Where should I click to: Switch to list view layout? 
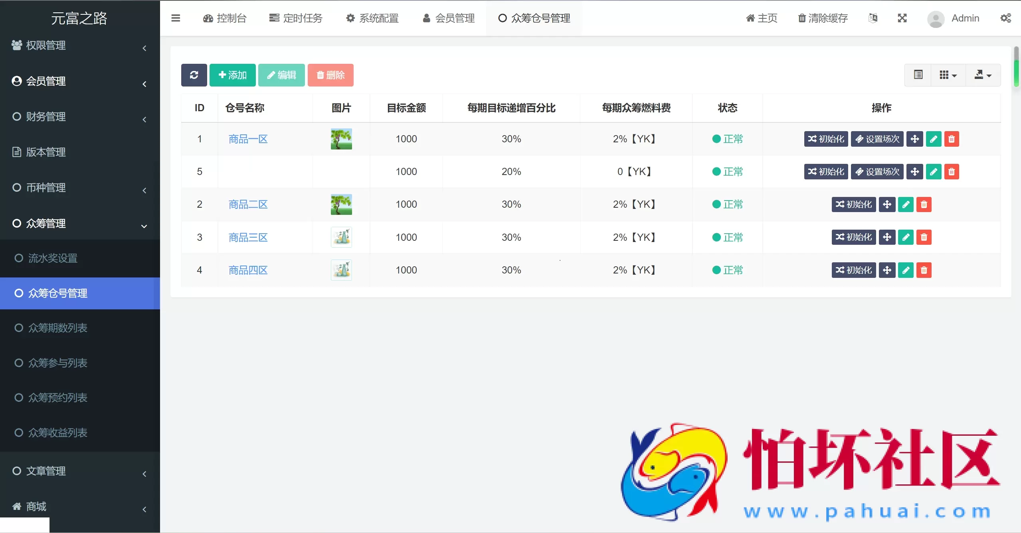918,75
